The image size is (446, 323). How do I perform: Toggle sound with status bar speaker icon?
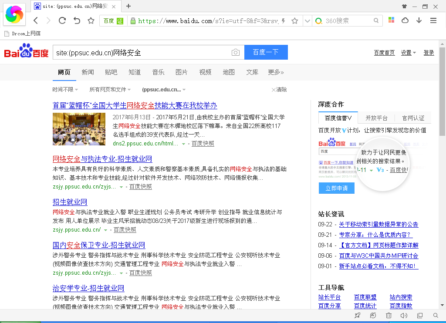(x=404, y=315)
